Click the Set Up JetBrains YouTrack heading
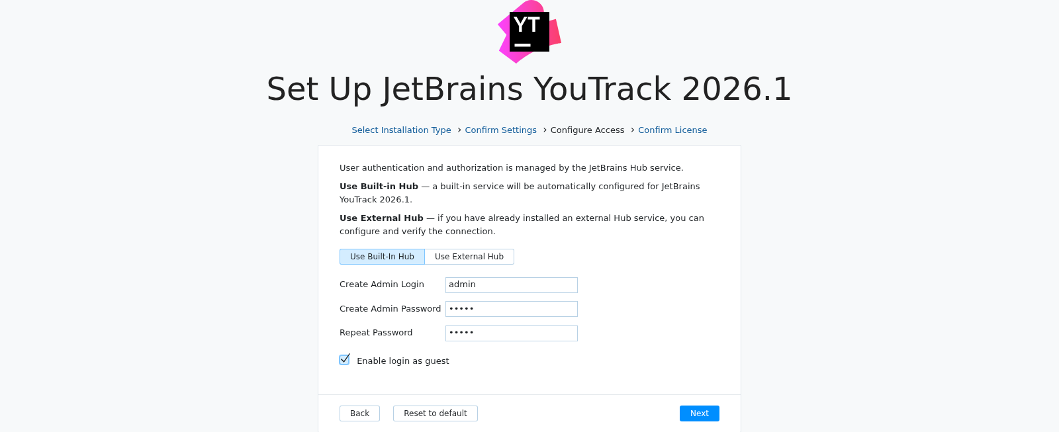 pyautogui.click(x=529, y=89)
